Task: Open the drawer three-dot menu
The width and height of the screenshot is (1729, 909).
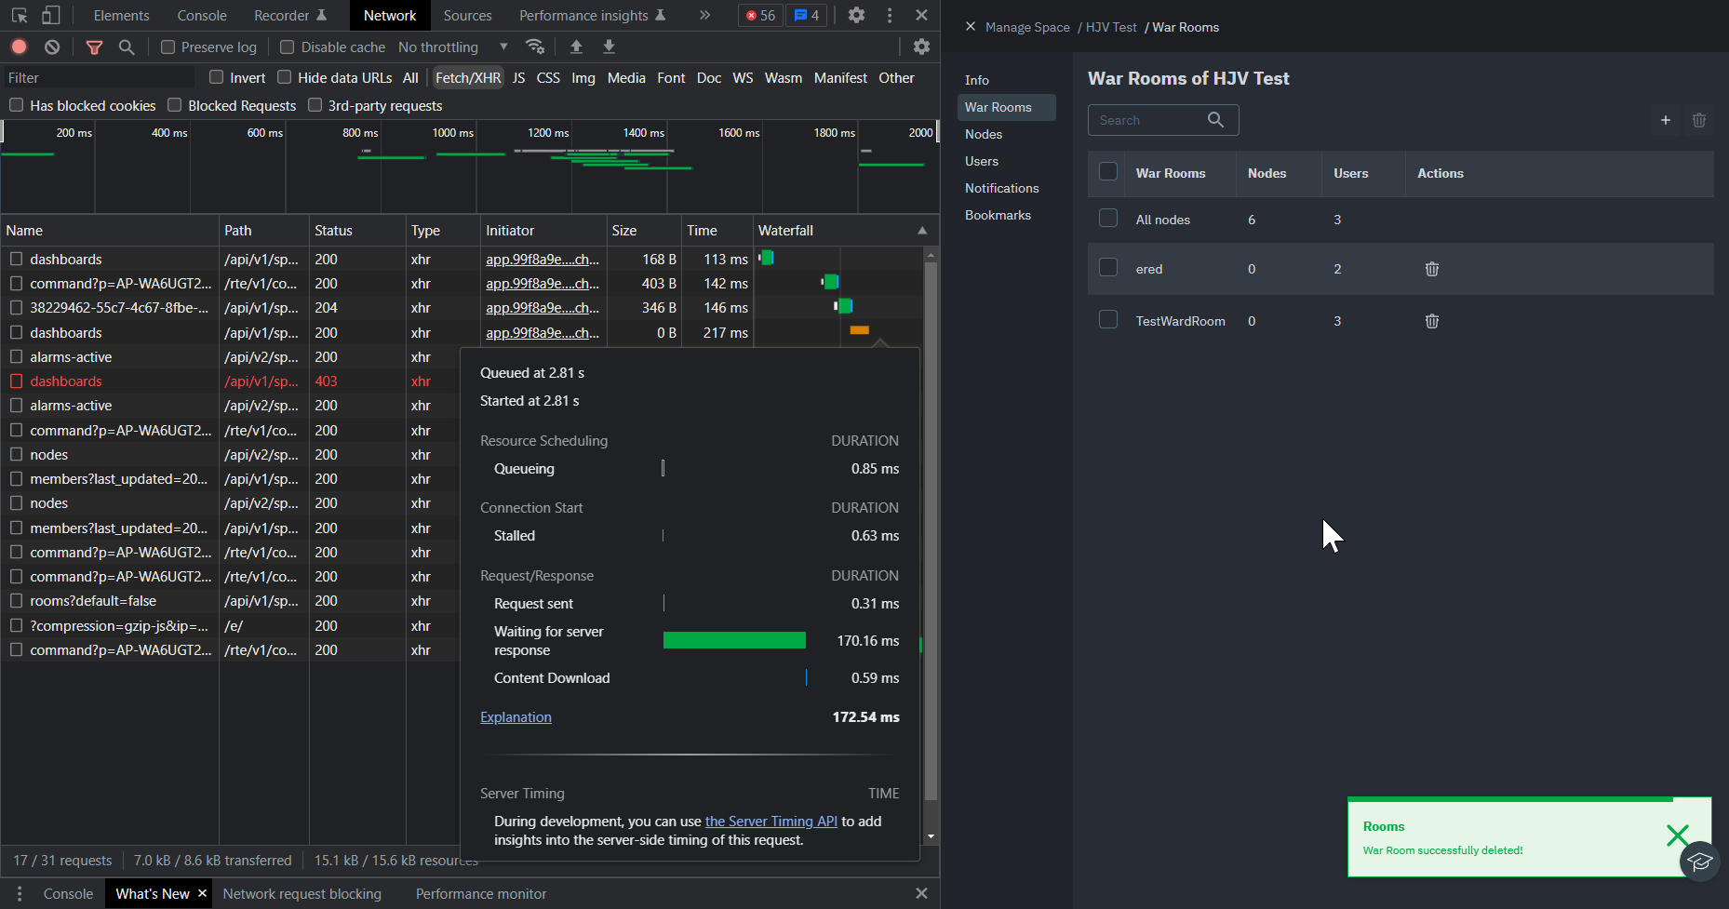Action: click(20, 893)
